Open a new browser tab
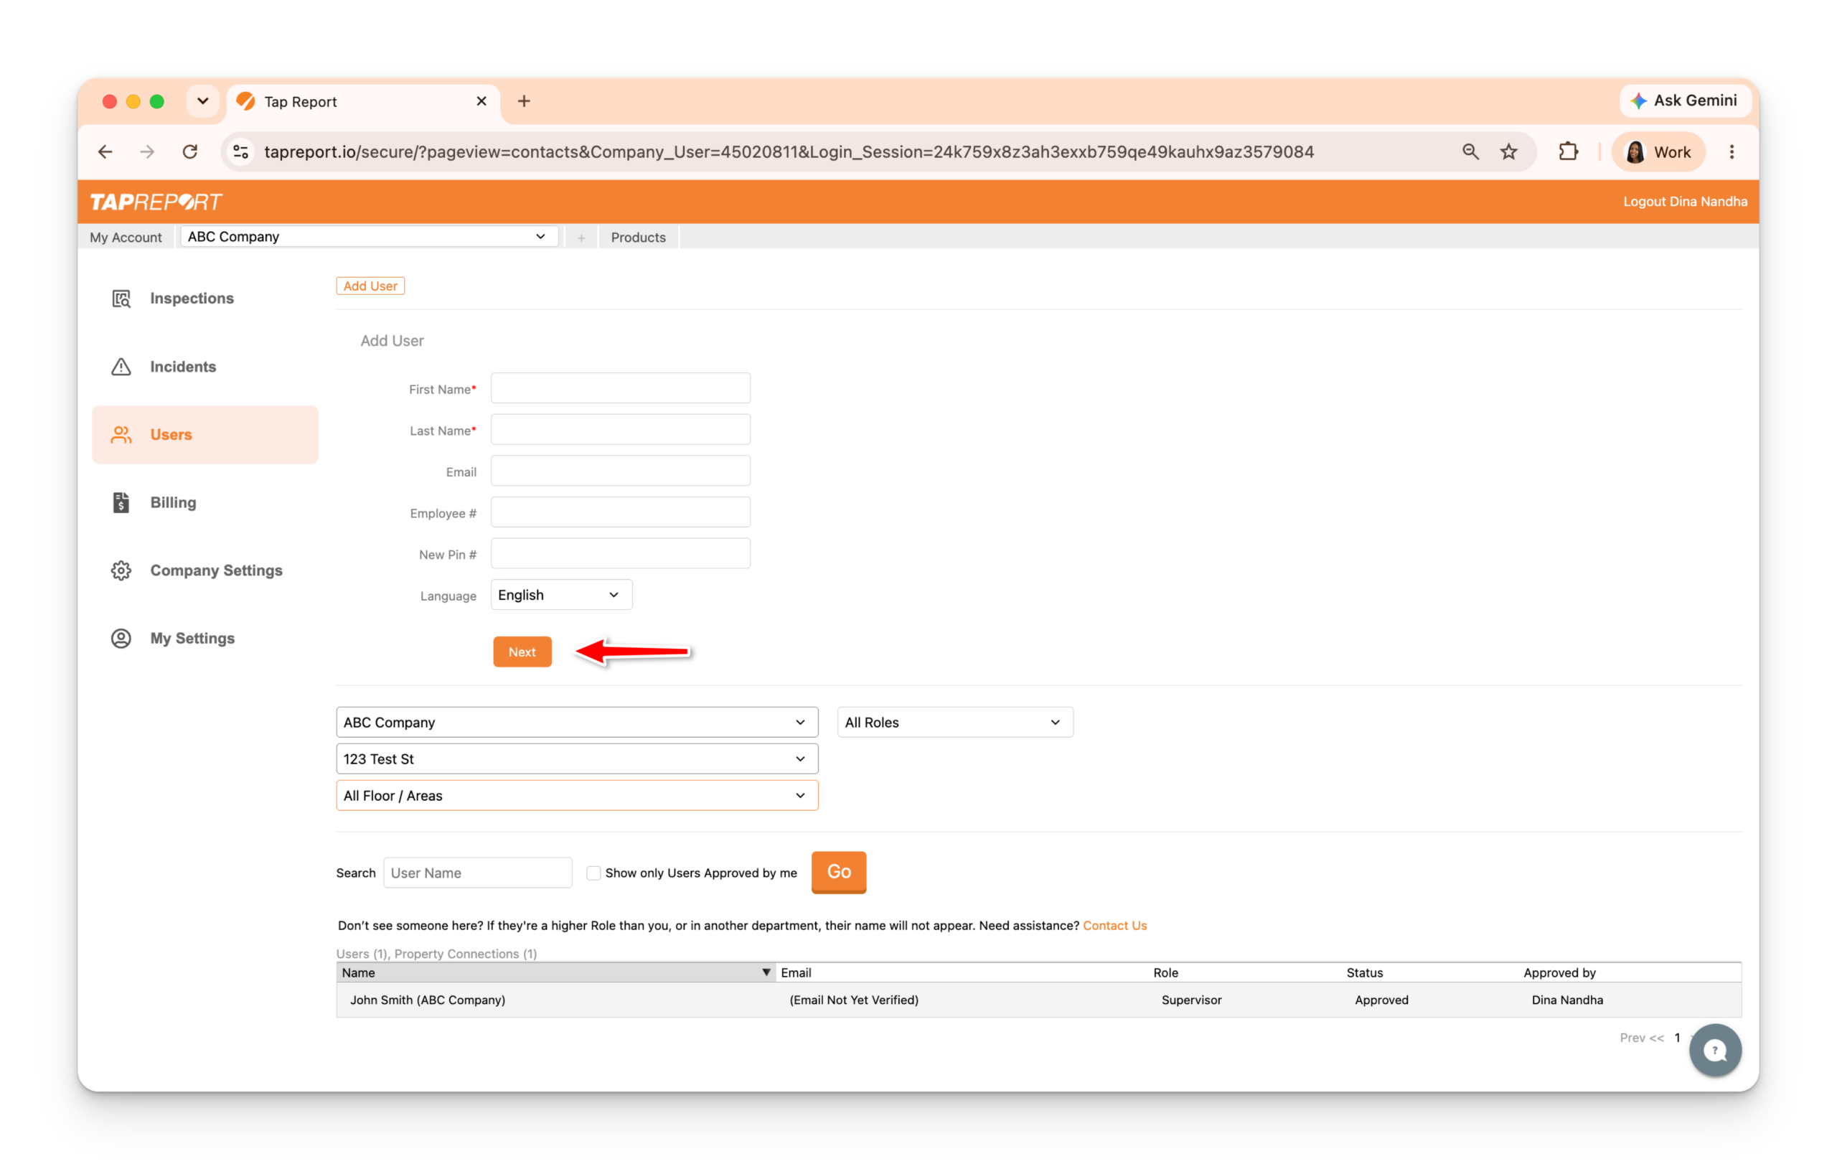The image size is (1837, 1169). click(x=524, y=101)
